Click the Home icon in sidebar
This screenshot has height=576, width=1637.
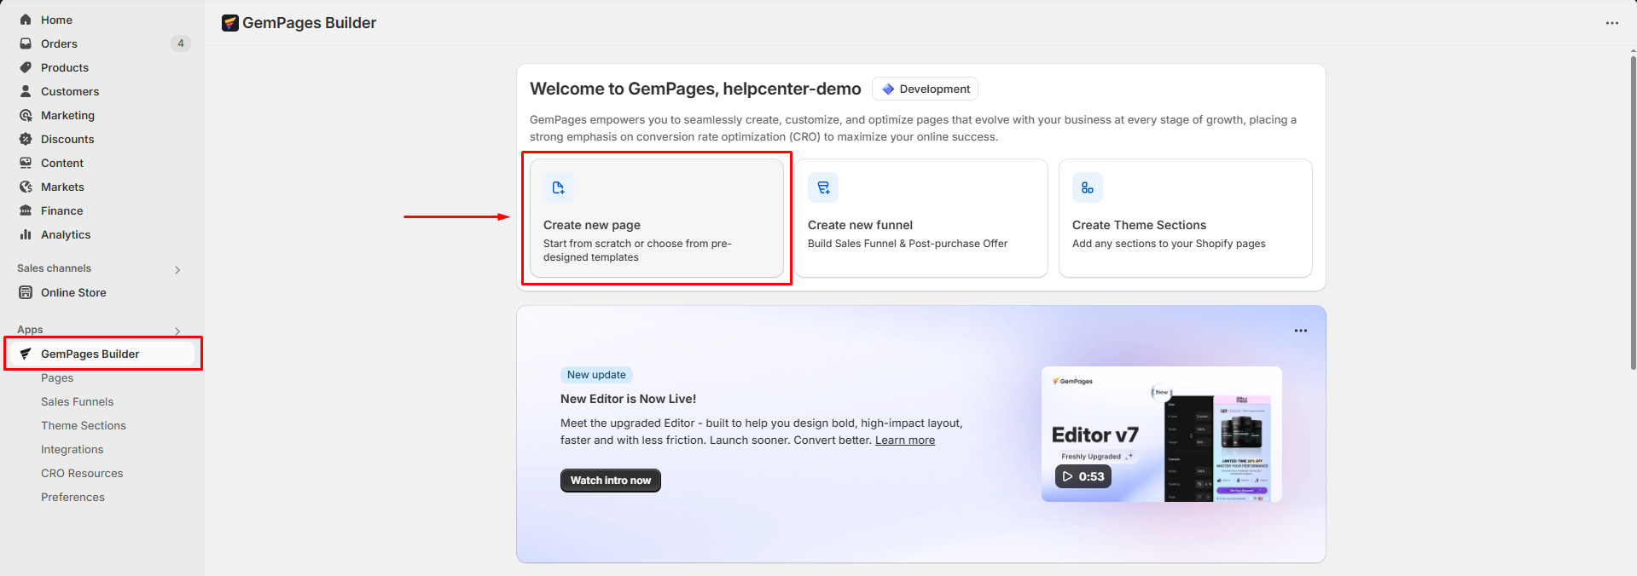(x=26, y=20)
